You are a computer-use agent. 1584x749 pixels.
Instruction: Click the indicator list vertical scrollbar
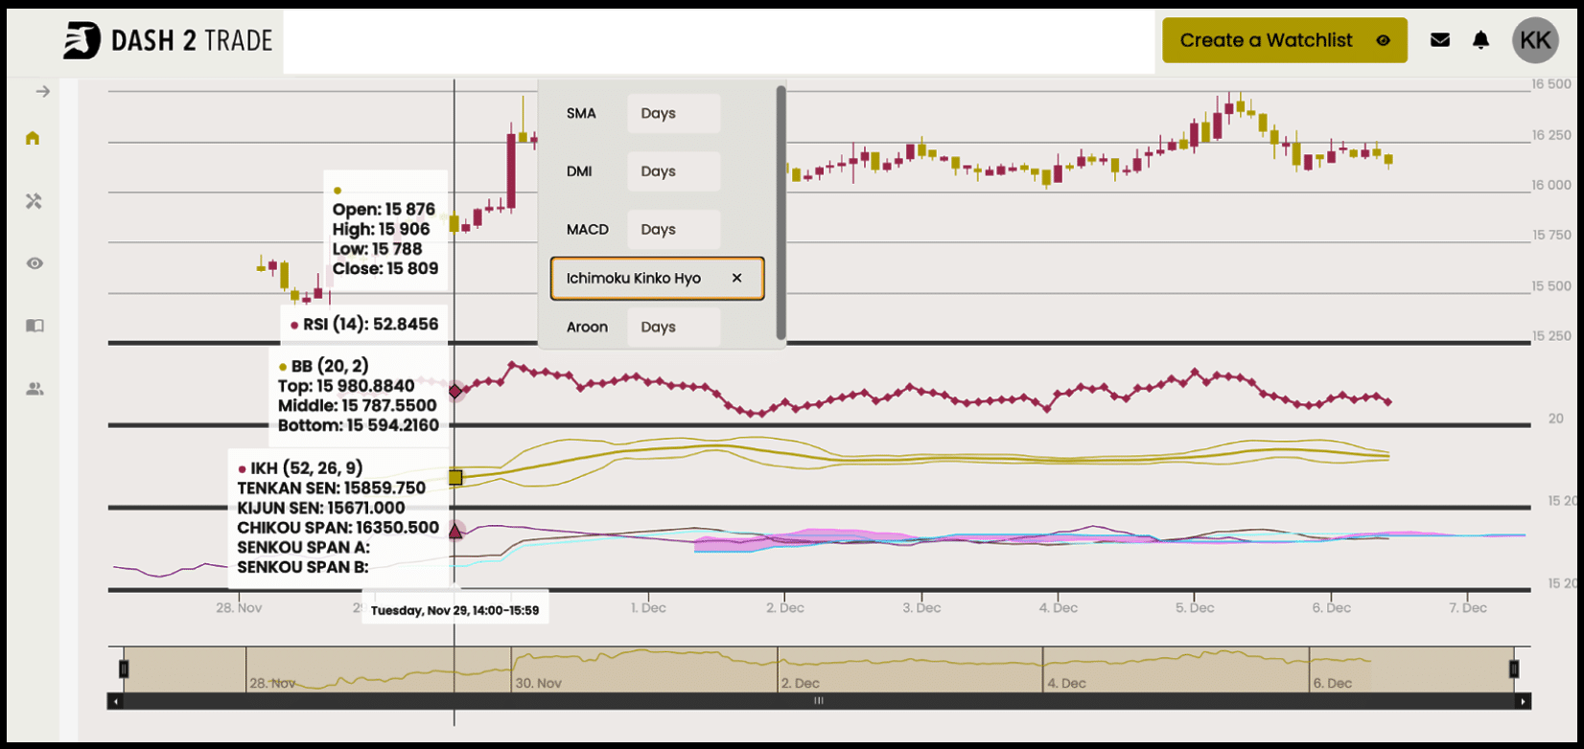click(781, 213)
